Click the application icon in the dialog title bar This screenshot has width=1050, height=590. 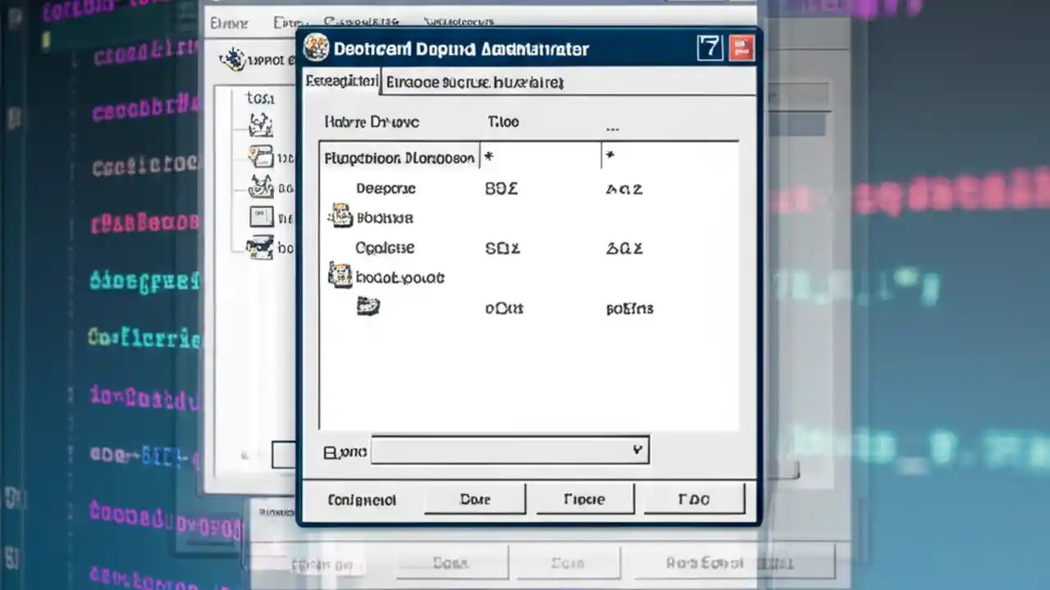click(317, 48)
